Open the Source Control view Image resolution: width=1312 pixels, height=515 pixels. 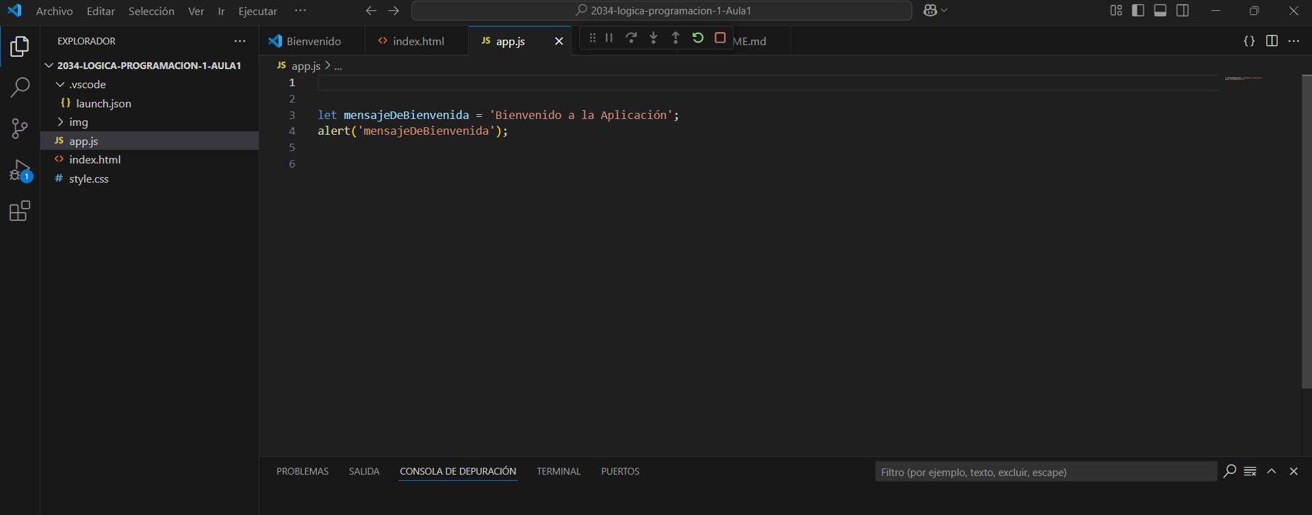click(x=20, y=128)
